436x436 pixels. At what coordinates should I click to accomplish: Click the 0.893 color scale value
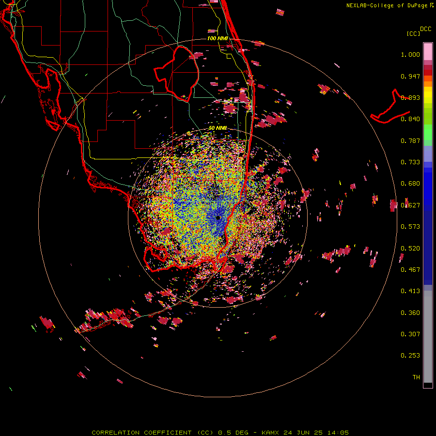pyautogui.click(x=410, y=97)
